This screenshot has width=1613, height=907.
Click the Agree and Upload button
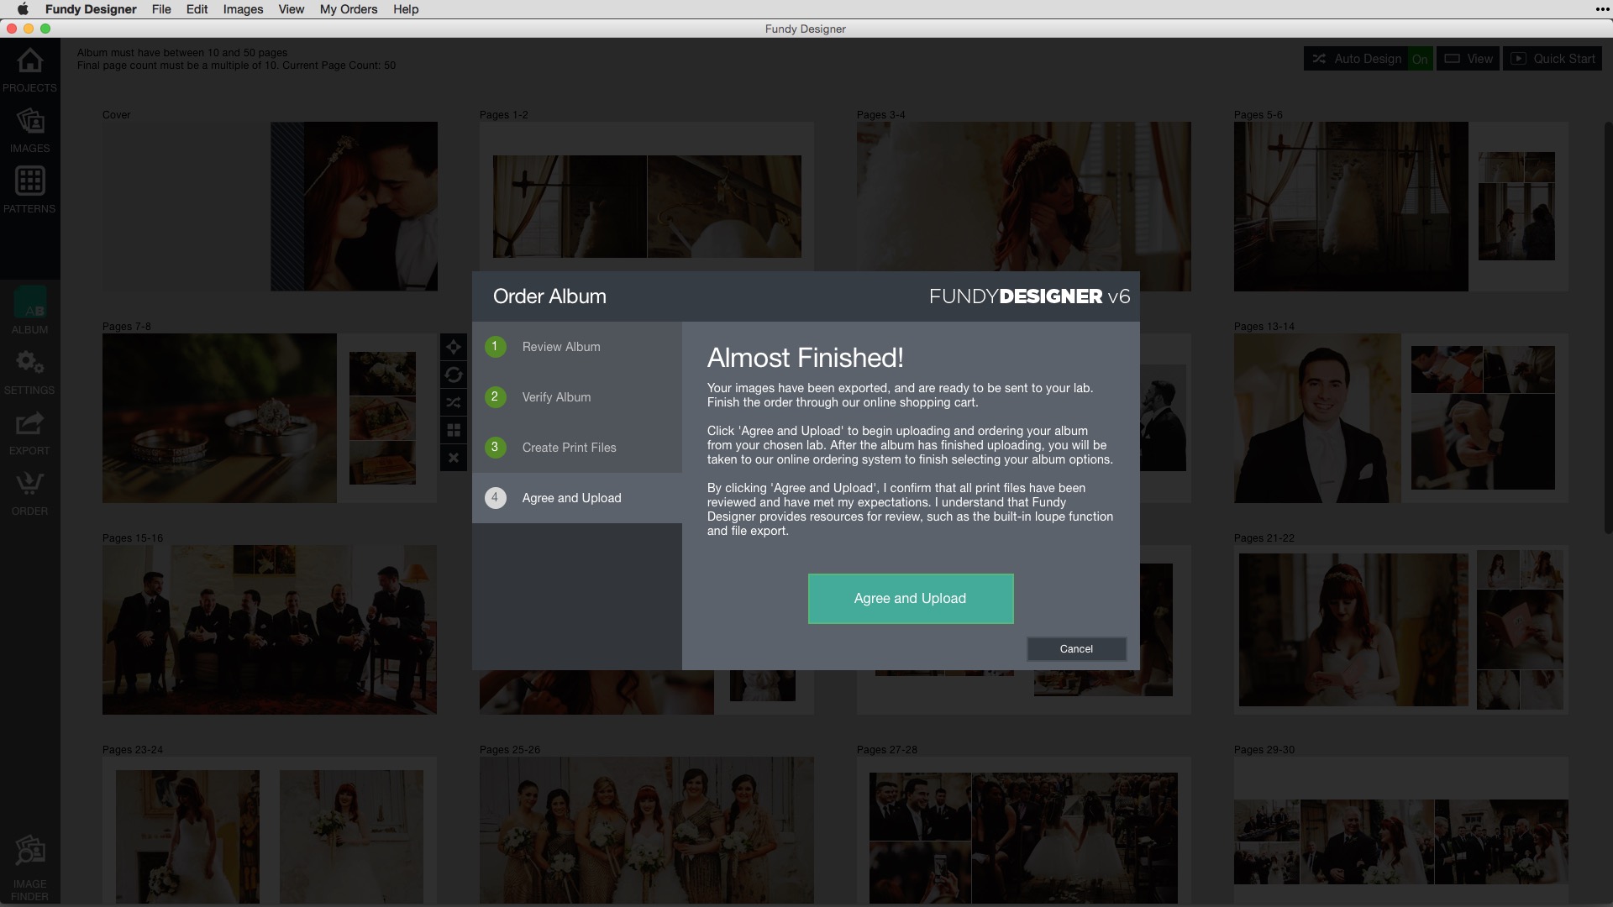pos(911,599)
